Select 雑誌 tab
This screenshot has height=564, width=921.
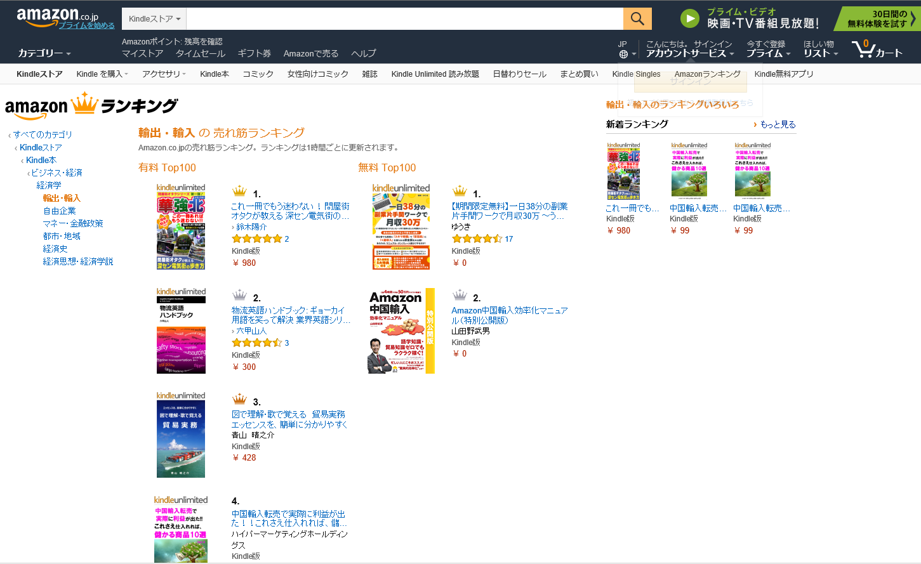[x=370, y=74]
